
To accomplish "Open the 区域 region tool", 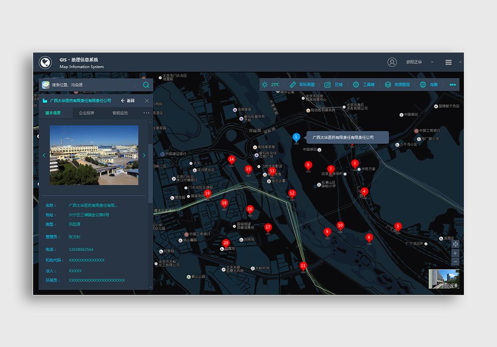I will pos(333,84).
